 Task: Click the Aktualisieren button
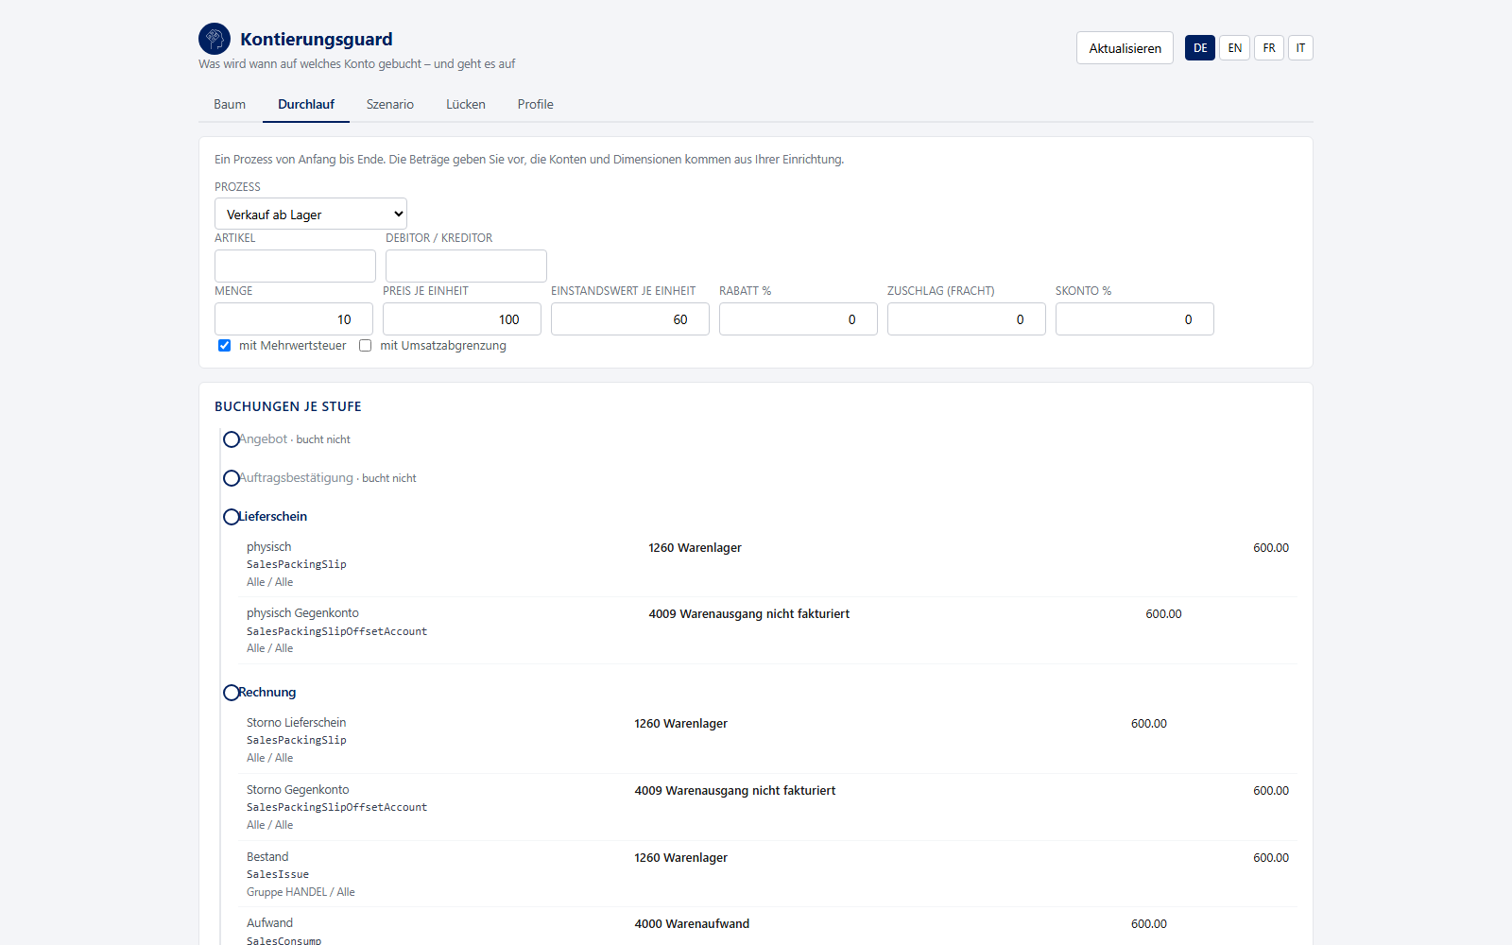tap(1125, 48)
